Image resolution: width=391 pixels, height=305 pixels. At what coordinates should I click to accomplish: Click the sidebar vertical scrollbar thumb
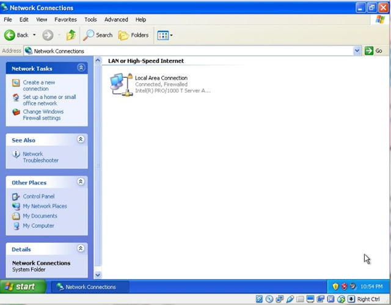pyautogui.click(x=98, y=165)
